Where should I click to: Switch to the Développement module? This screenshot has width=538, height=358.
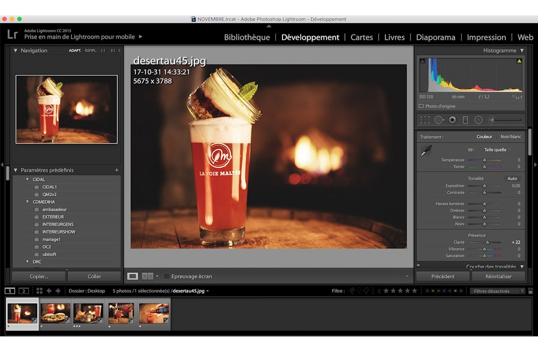pyautogui.click(x=310, y=37)
